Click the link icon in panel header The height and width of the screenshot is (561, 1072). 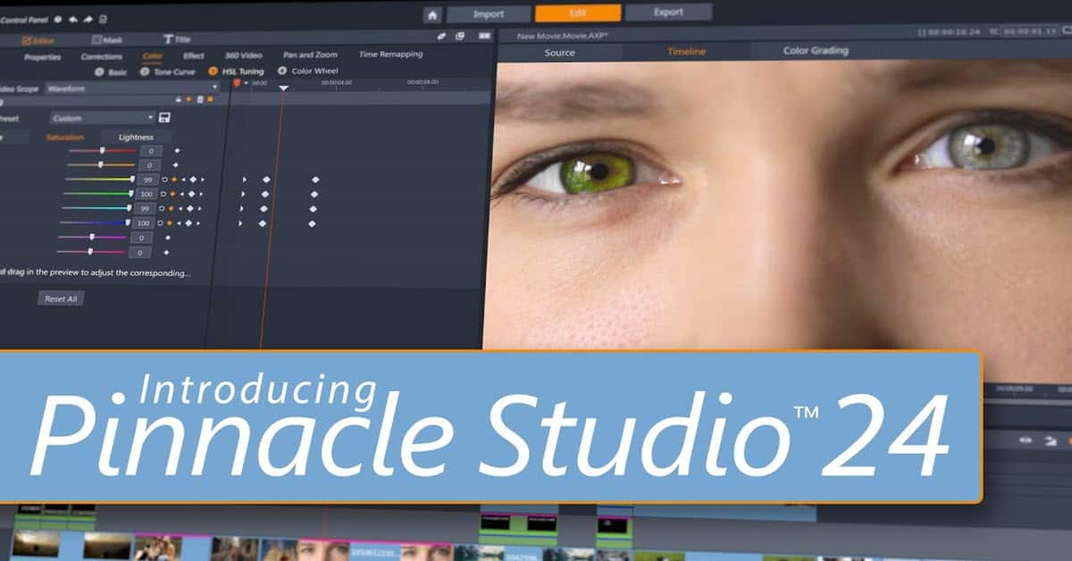pos(441,37)
